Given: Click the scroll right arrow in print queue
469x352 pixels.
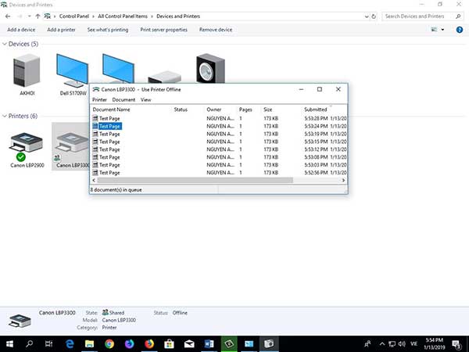Looking at the screenshot, I should (x=343, y=180).
